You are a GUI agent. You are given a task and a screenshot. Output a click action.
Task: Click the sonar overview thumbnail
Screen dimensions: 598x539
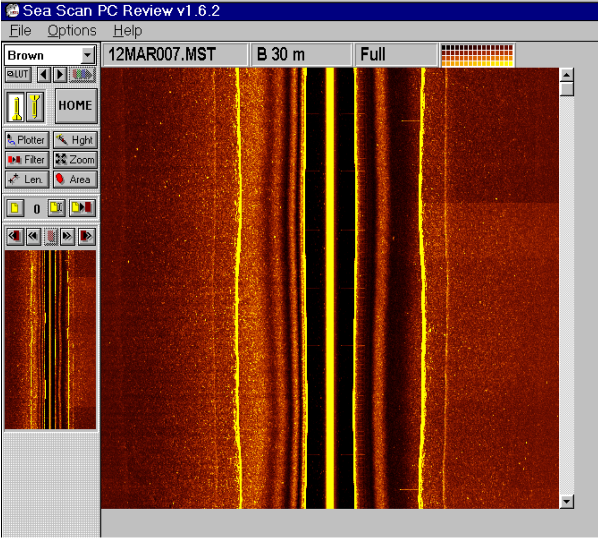(x=50, y=339)
